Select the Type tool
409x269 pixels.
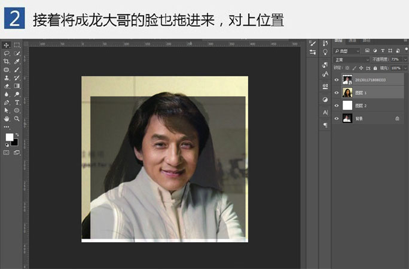17,102
